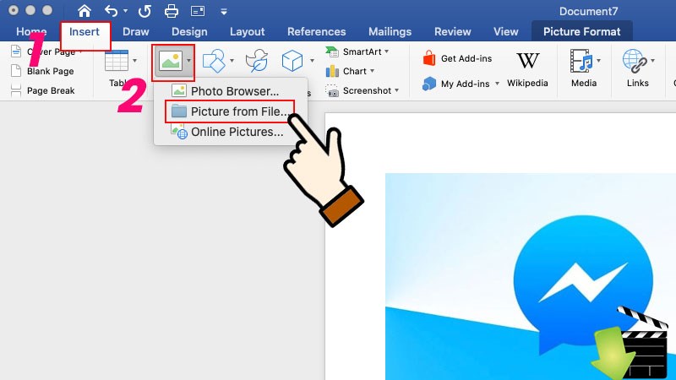The height and width of the screenshot is (380, 676).
Task: Click the Pictures icon button
Action: coord(170,61)
